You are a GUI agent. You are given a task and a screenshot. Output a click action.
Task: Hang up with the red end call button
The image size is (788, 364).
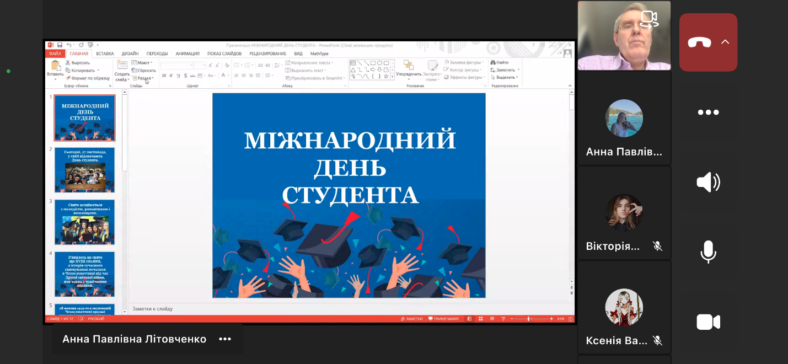pyautogui.click(x=699, y=42)
